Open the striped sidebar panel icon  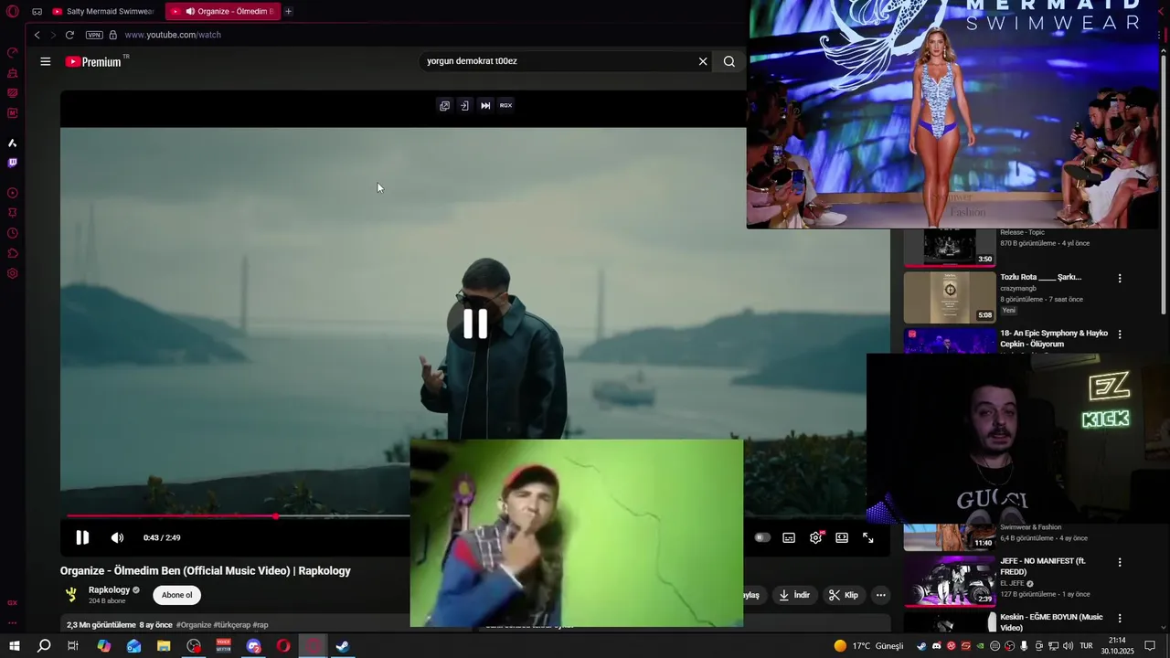13,93
